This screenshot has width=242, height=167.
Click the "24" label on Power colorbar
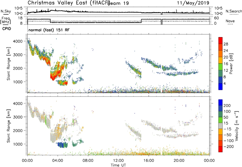coord(226,51)
